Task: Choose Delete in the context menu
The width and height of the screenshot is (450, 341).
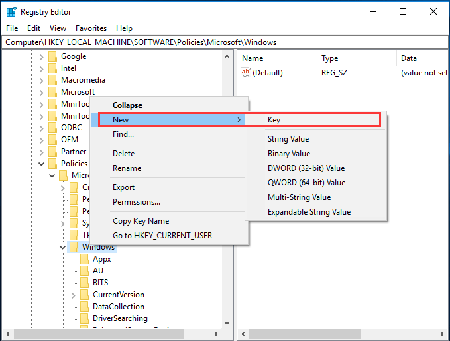Action: point(169,154)
